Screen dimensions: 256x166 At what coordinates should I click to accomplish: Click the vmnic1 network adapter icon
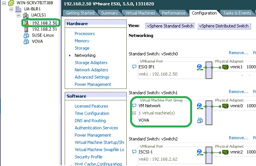[225, 67]
